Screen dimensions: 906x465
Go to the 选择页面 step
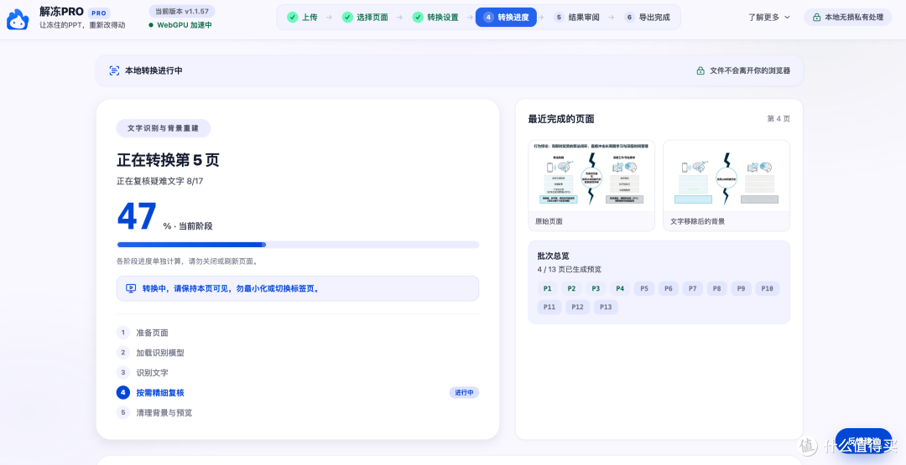[365, 18]
